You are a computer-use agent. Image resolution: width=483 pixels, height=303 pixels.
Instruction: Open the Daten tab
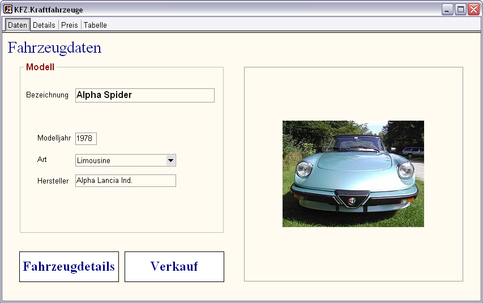(x=18, y=25)
